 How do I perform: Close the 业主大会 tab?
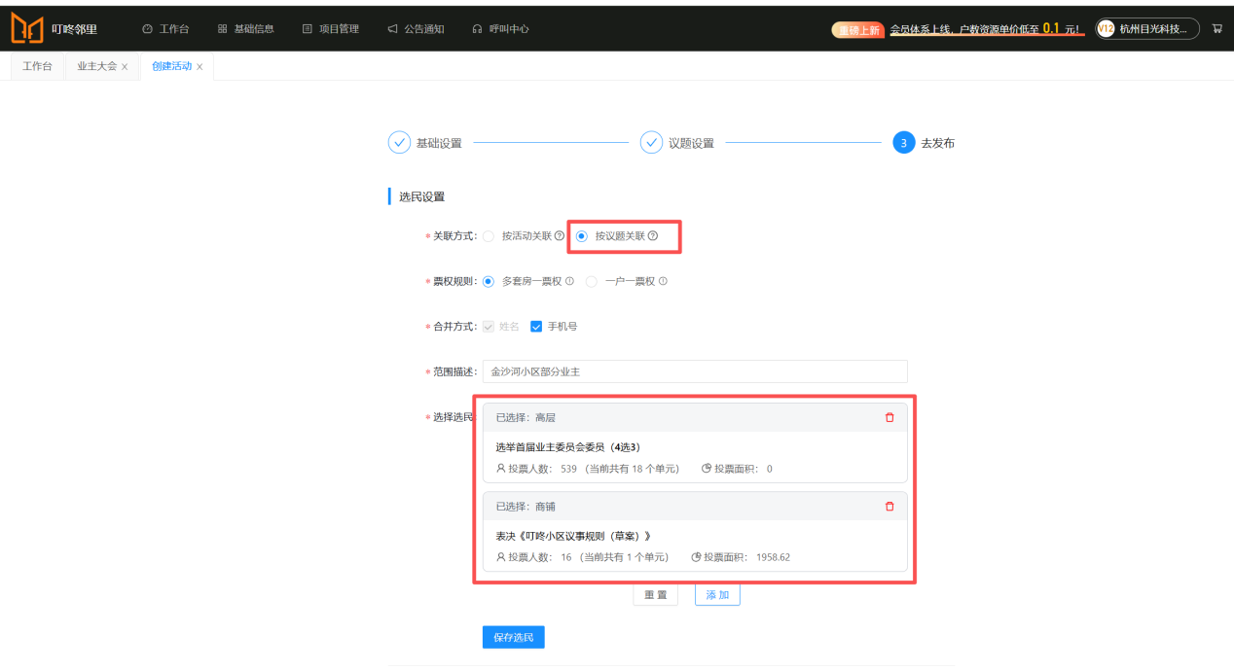125,67
